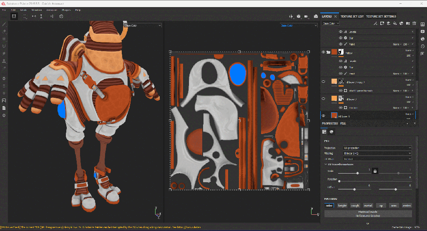Viewport: 427px width, 231px height.
Task: Open the Window menu
Action: [37, 10]
